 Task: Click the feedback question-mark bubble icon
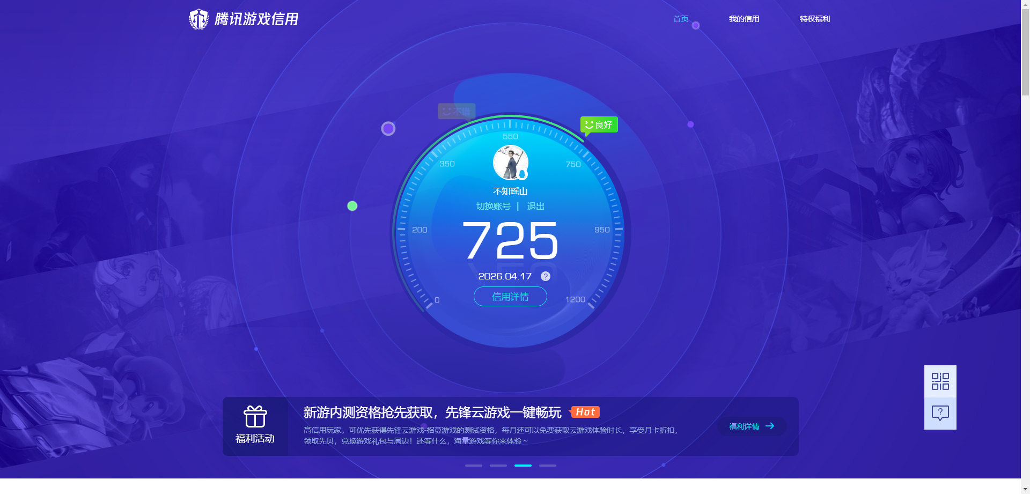click(940, 412)
